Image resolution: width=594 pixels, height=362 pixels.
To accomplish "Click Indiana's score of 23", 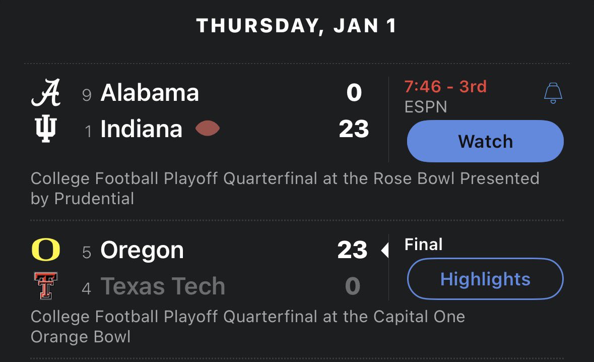I will pyautogui.click(x=354, y=129).
